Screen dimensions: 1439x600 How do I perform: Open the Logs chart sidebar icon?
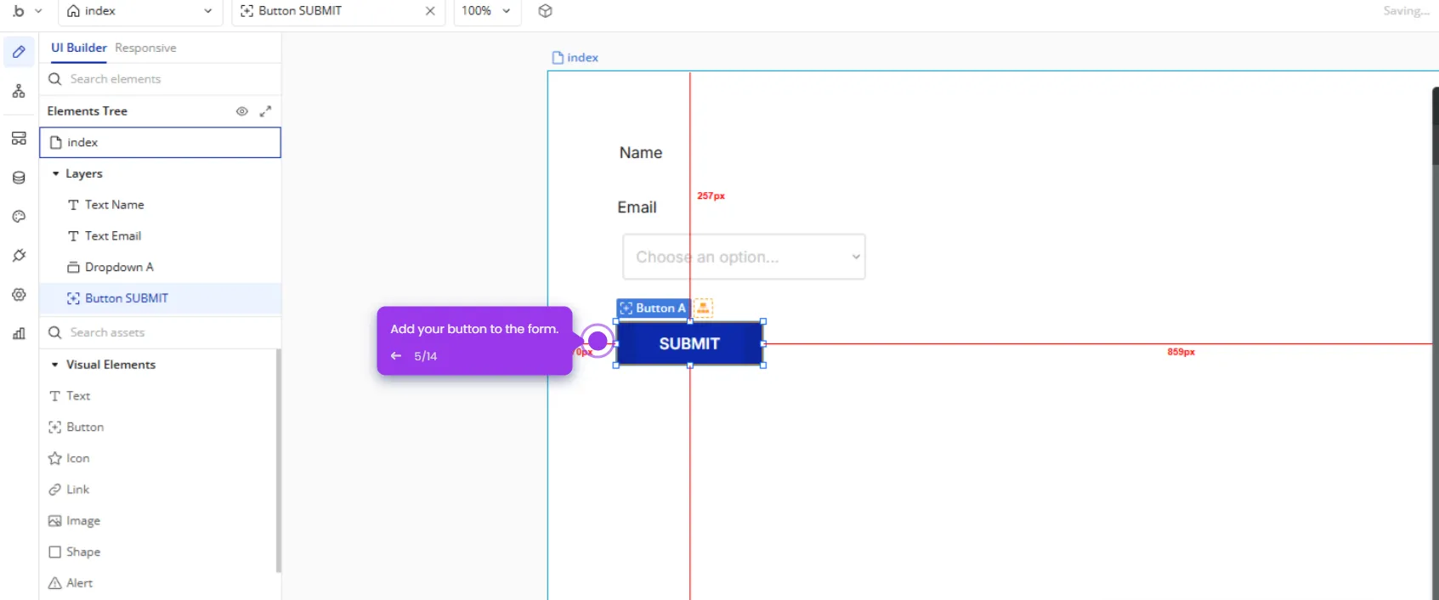tap(19, 334)
